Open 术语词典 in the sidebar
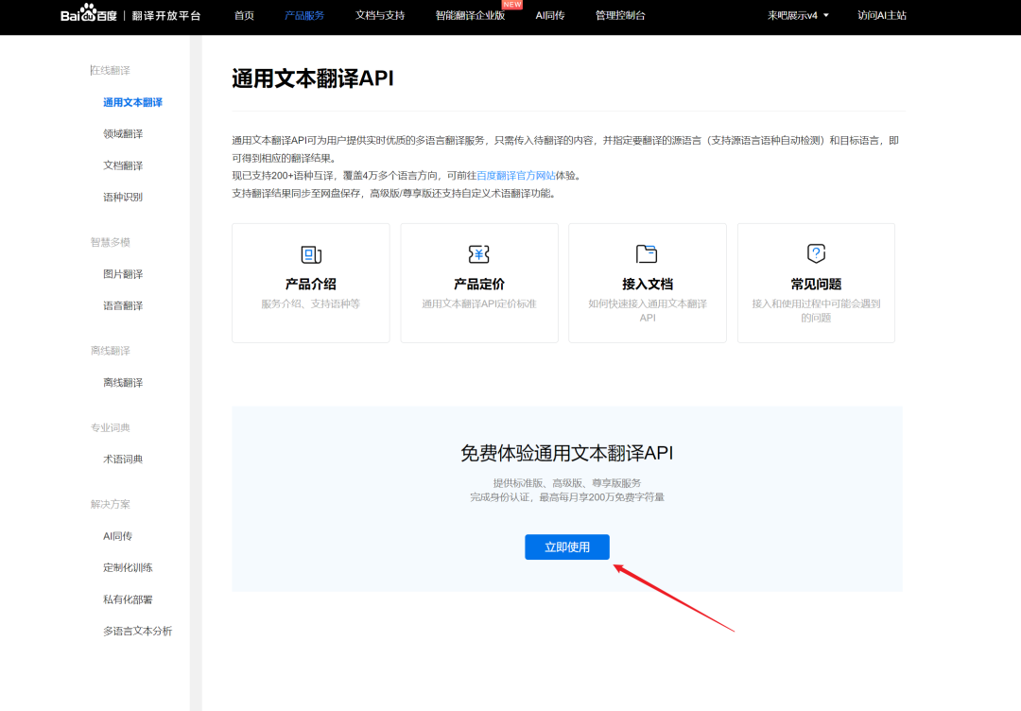Screen dimensions: 1021x711 123,459
